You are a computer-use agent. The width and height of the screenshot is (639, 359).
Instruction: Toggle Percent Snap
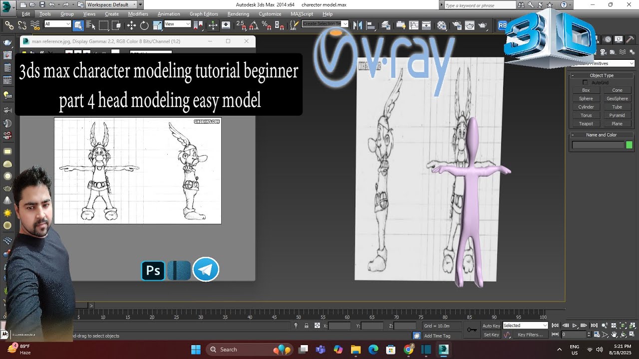tap(267, 25)
